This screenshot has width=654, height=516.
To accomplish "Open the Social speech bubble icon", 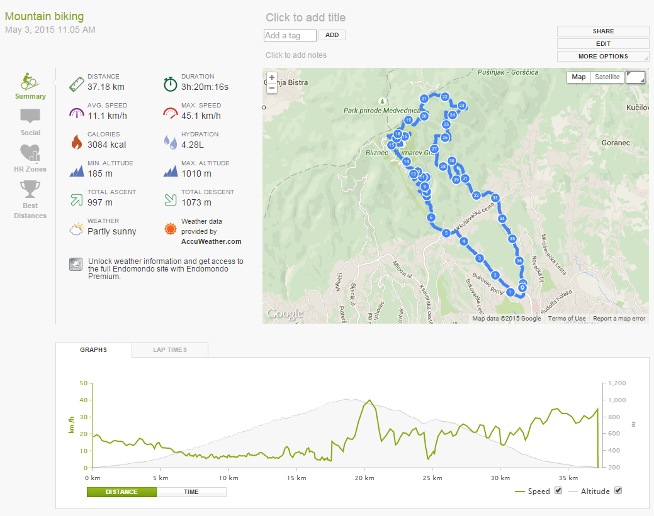I will pyautogui.click(x=30, y=116).
